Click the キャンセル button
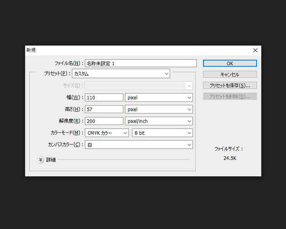The image size is (286, 229). 230,74
